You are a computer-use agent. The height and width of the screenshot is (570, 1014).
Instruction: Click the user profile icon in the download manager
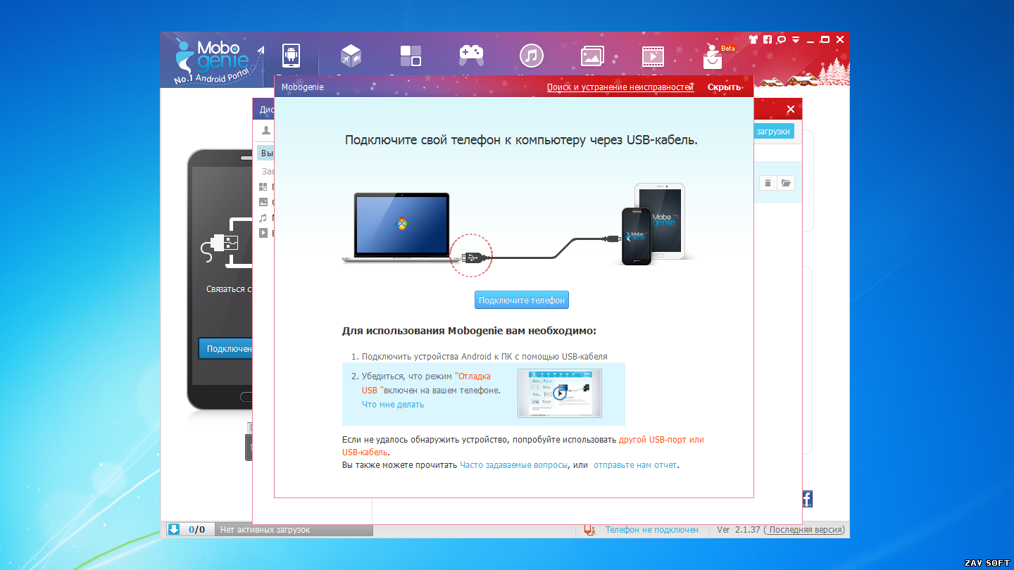pyautogui.click(x=266, y=130)
